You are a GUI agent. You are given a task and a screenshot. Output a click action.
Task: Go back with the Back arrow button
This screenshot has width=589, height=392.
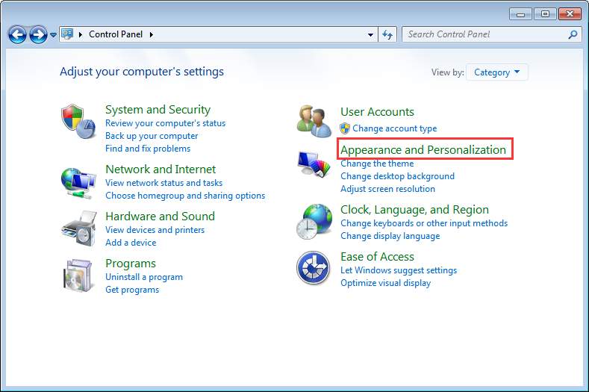17,35
